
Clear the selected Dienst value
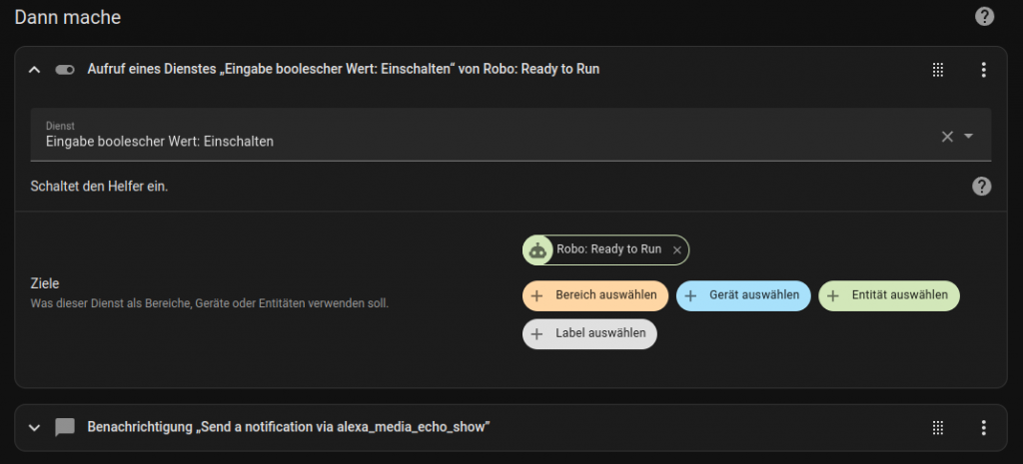(947, 136)
